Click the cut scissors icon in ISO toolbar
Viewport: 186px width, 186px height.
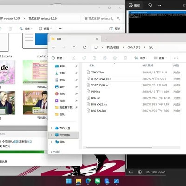[74, 58]
